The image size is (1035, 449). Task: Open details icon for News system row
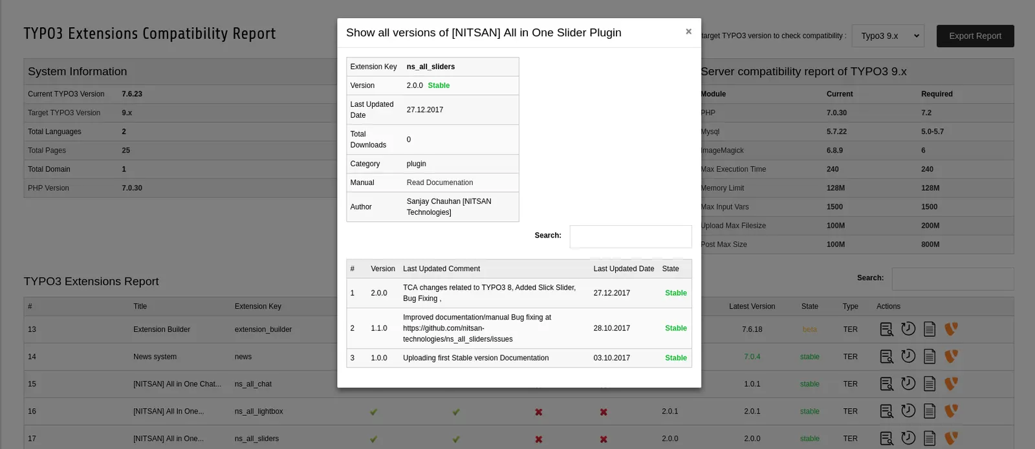(x=887, y=356)
